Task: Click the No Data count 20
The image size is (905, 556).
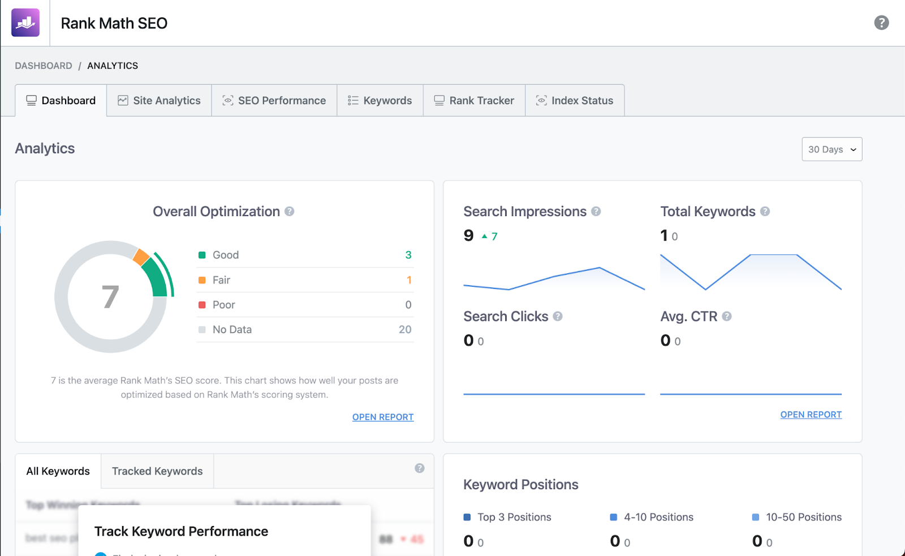Action: (x=405, y=330)
